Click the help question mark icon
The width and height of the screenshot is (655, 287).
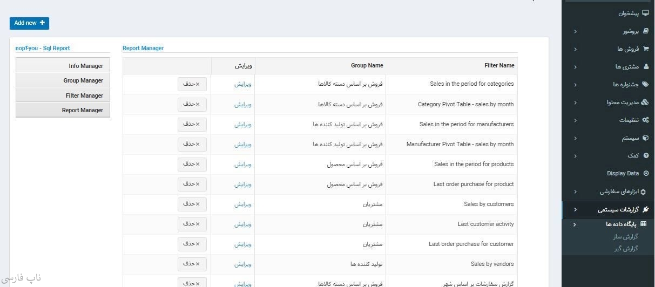646,156
